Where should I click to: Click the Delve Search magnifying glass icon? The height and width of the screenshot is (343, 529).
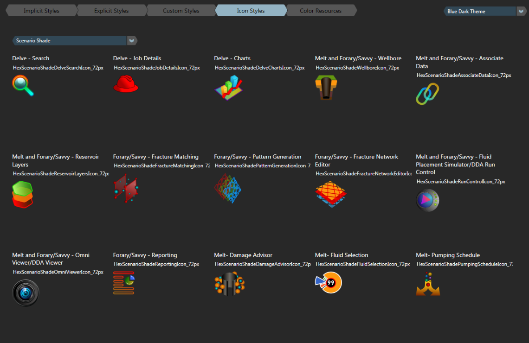23,85
